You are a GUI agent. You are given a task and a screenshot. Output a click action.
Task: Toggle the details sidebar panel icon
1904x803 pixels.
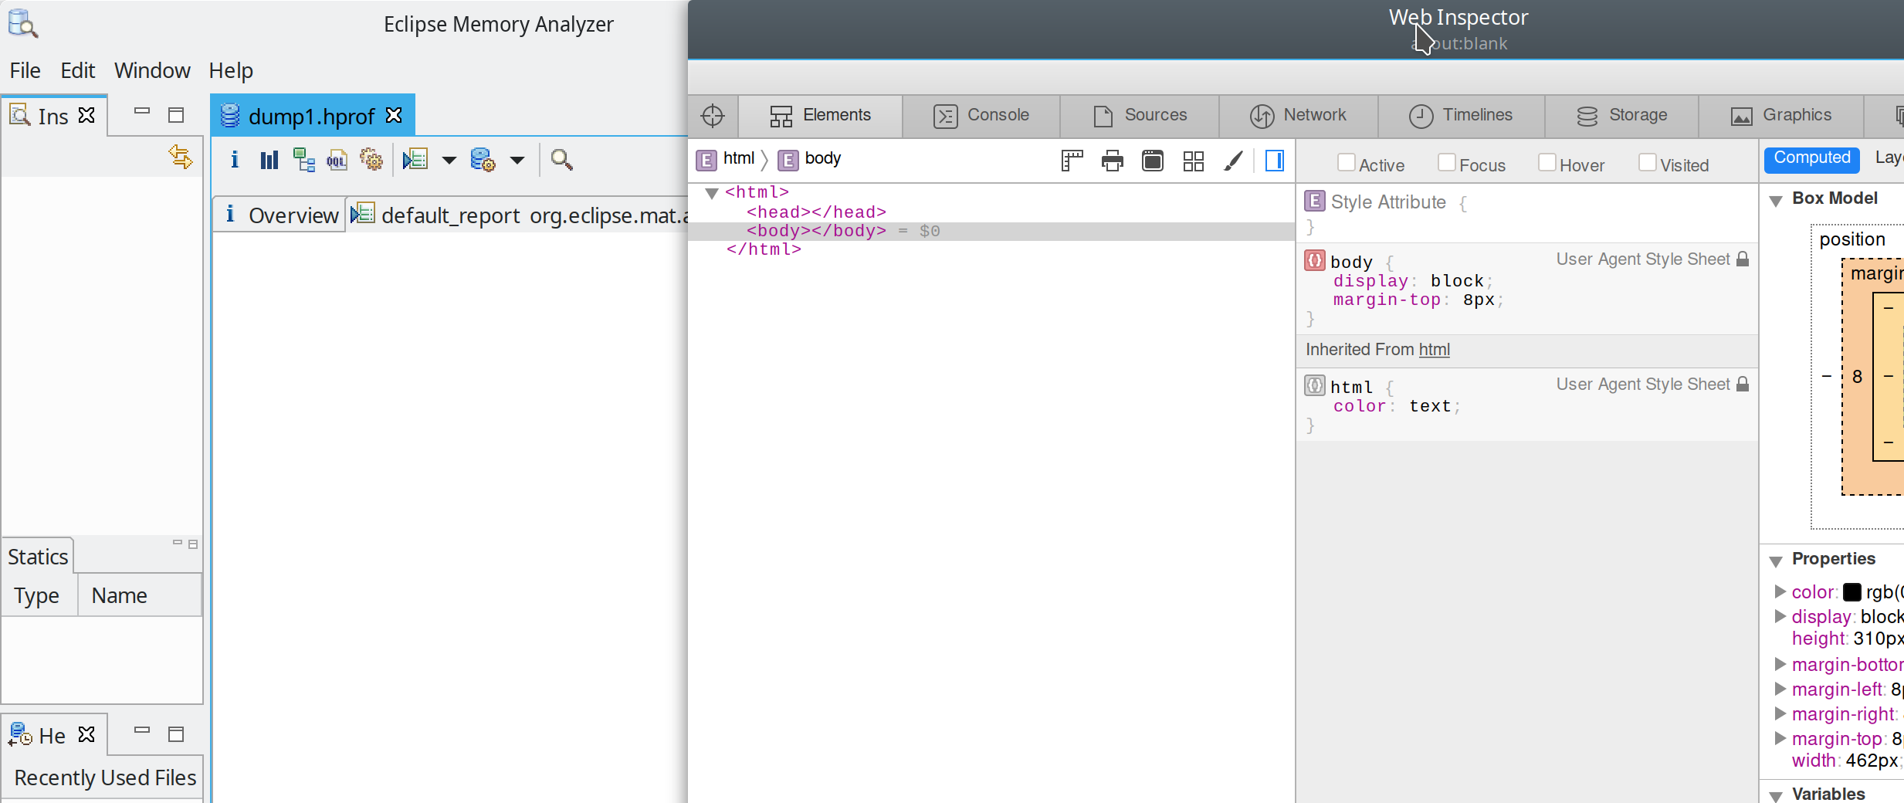pyautogui.click(x=1275, y=161)
